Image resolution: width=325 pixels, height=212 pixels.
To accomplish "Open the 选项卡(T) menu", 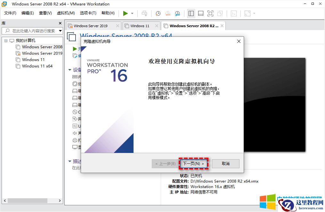I will 88,13.
